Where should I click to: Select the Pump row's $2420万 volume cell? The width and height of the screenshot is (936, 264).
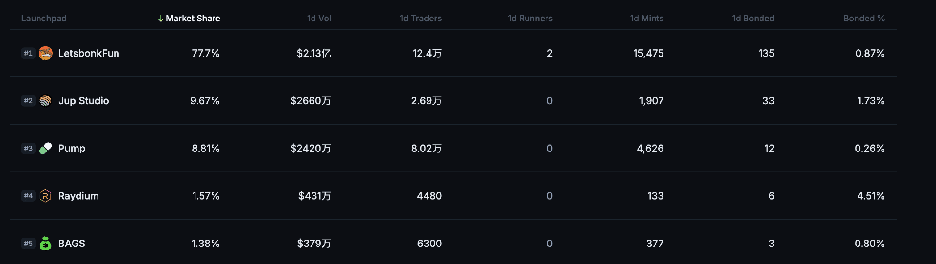click(311, 148)
